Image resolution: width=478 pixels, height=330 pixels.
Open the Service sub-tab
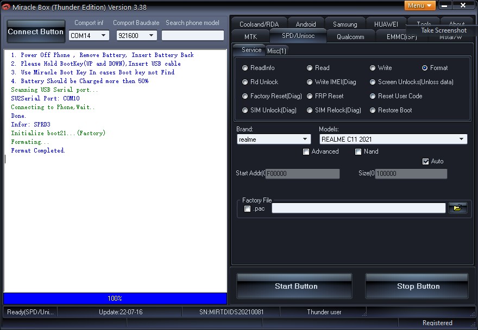[251, 50]
